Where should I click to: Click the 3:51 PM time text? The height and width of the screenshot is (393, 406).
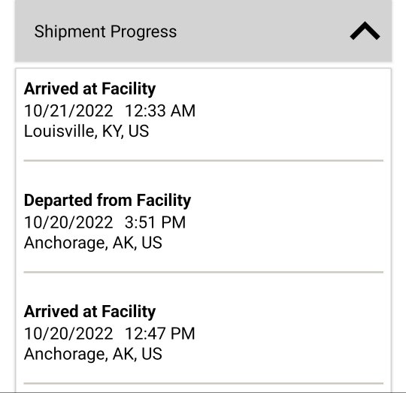[156, 222]
